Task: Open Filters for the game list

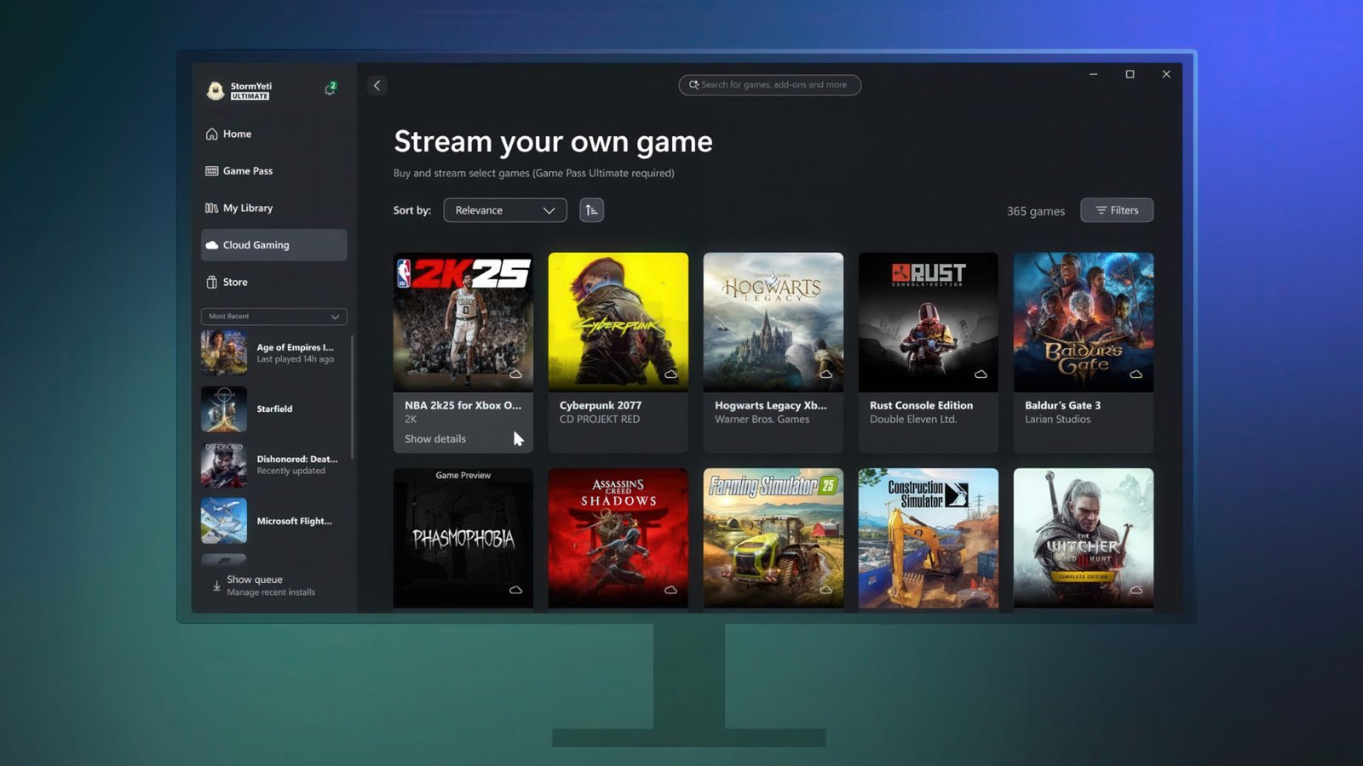Action: pos(1117,209)
